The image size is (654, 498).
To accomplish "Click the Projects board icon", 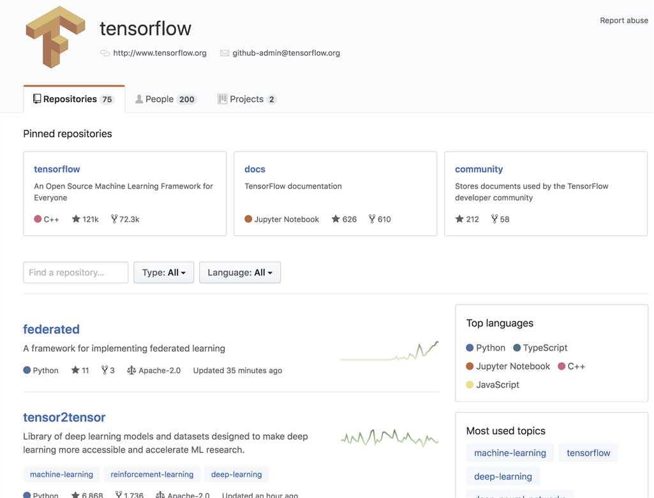I will tap(222, 99).
